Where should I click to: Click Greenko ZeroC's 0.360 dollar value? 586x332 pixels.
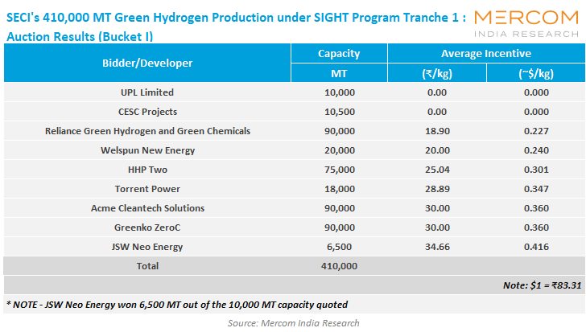[536, 227]
